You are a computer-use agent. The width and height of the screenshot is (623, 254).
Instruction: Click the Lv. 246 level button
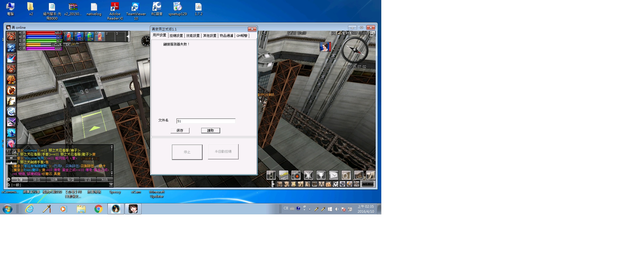coord(71,44)
